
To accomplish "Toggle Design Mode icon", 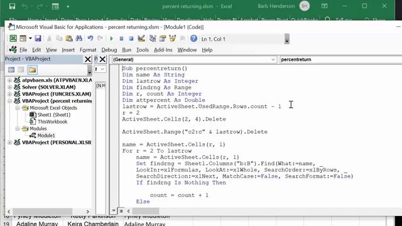I will click(141, 38).
